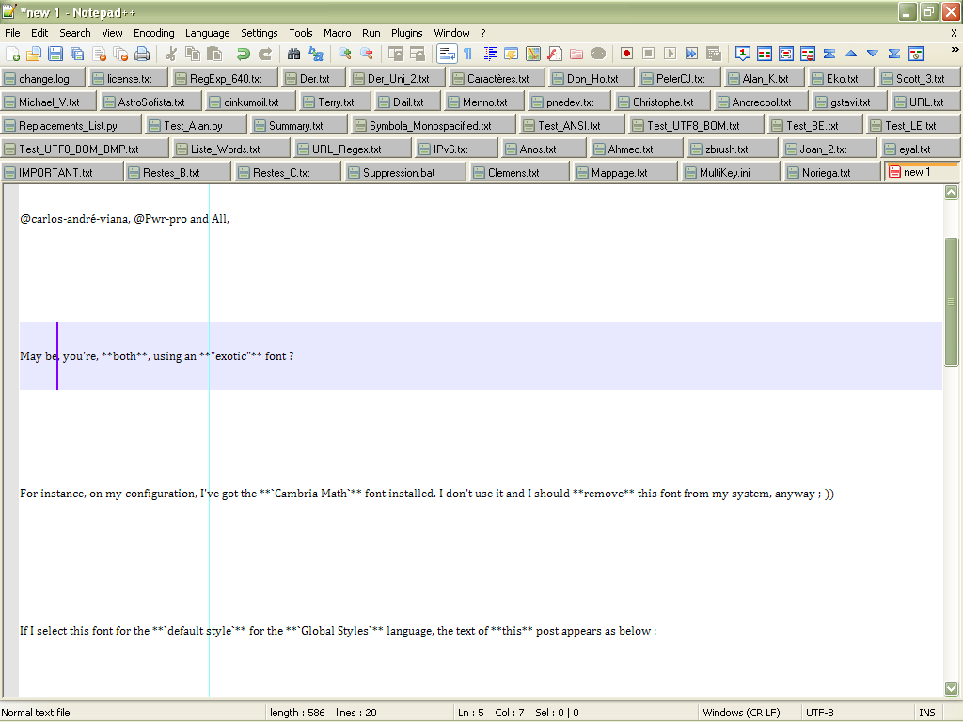Click the Close All files icon
This screenshot has height=722, width=963.
(120, 54)
